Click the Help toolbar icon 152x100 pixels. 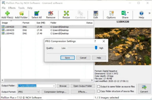141,13
